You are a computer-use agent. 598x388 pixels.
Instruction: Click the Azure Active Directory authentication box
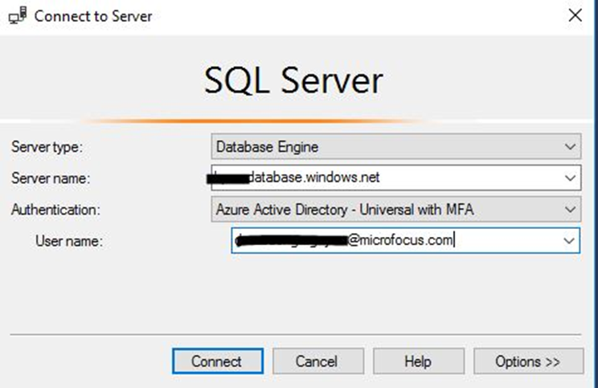tap(386, 209)
